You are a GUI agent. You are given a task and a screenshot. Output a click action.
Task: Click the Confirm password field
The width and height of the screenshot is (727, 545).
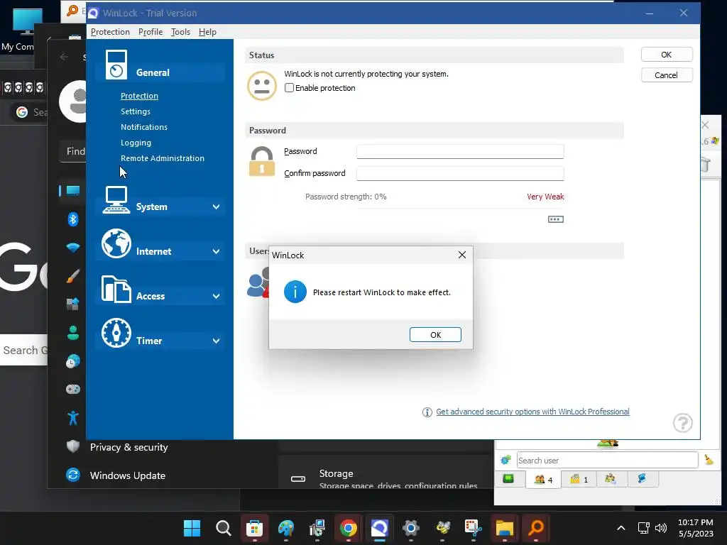[460, 173]
